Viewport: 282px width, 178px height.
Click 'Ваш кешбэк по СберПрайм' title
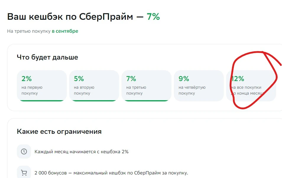pyautogui.click(x=70, y=17)
